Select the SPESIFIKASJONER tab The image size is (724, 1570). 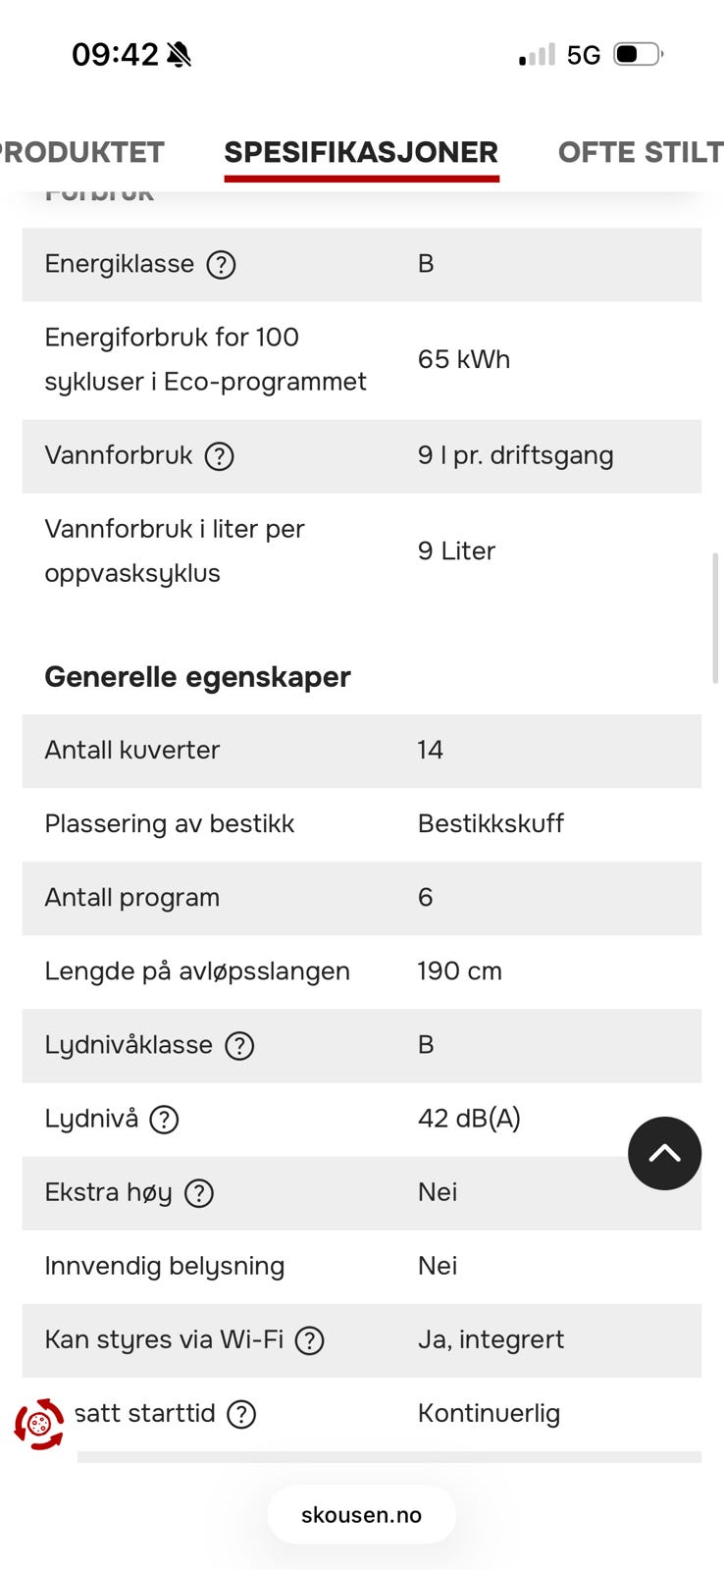tap(361, 152)
